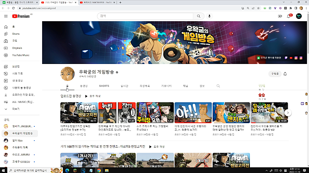The height and width of the screenshot is (173, 309).
Task: Open the account avatar menu
Action: pos(299,16)
